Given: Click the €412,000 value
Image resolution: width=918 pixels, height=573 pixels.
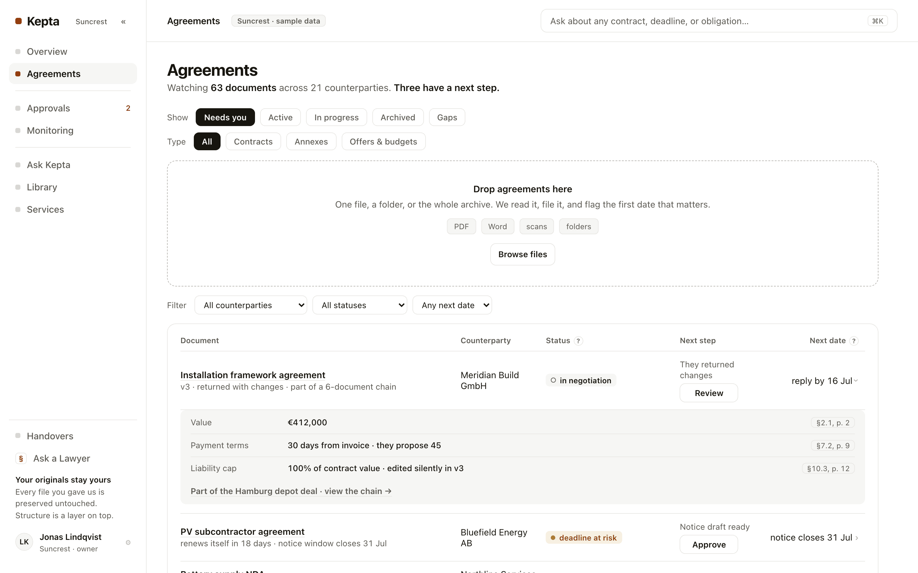Looking at the screenshot, I should [307, 422].
